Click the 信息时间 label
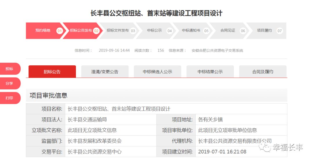This screenshot has height=161, width=313. tap(83, 51)
